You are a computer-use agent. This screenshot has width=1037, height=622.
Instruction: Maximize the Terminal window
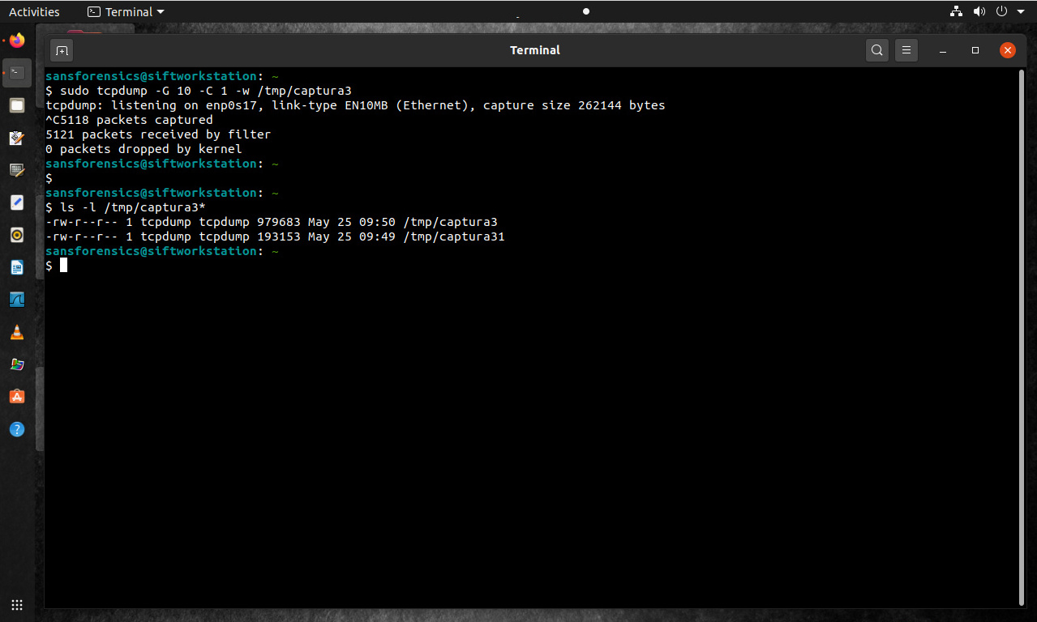(x=975, y=50)
